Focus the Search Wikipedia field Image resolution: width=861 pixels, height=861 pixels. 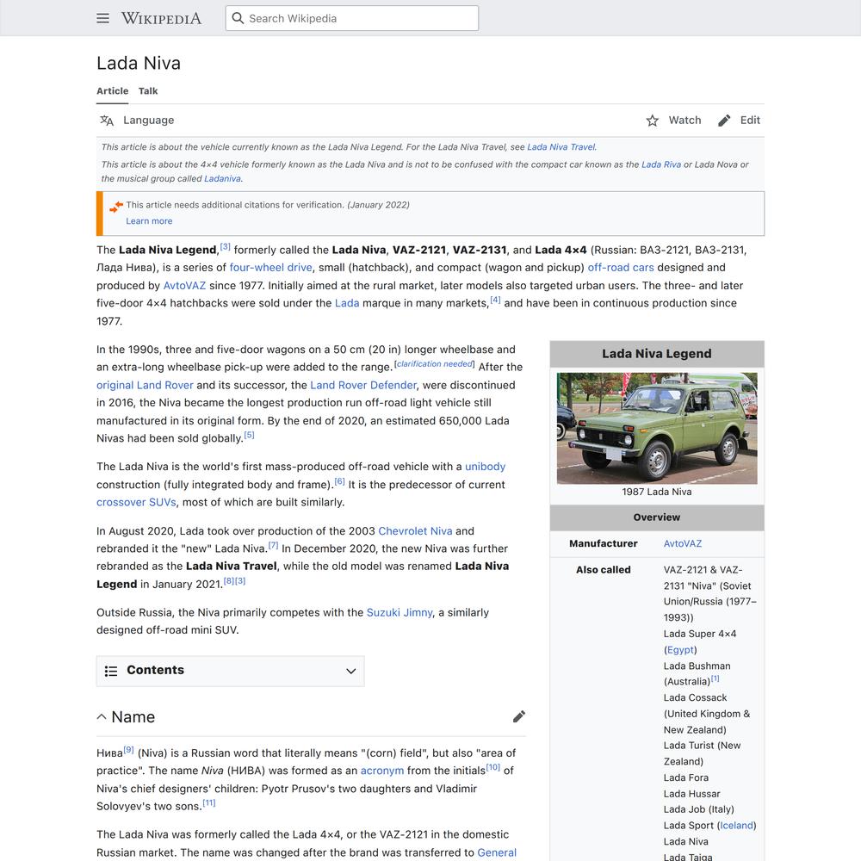(352, 18)
